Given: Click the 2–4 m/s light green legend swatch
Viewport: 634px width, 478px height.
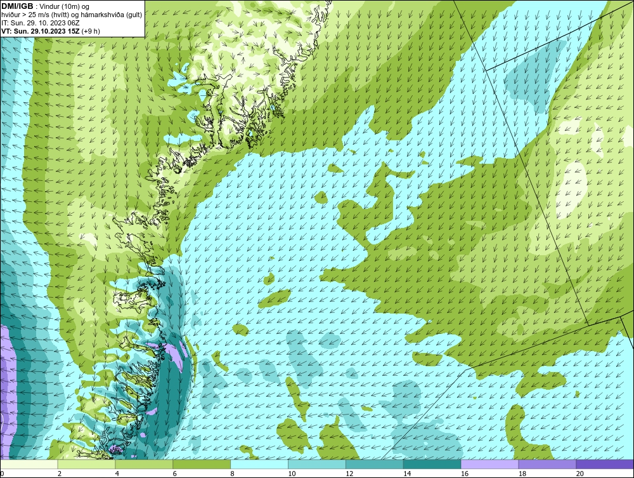Looking at the screenshot, I should 86,464.
